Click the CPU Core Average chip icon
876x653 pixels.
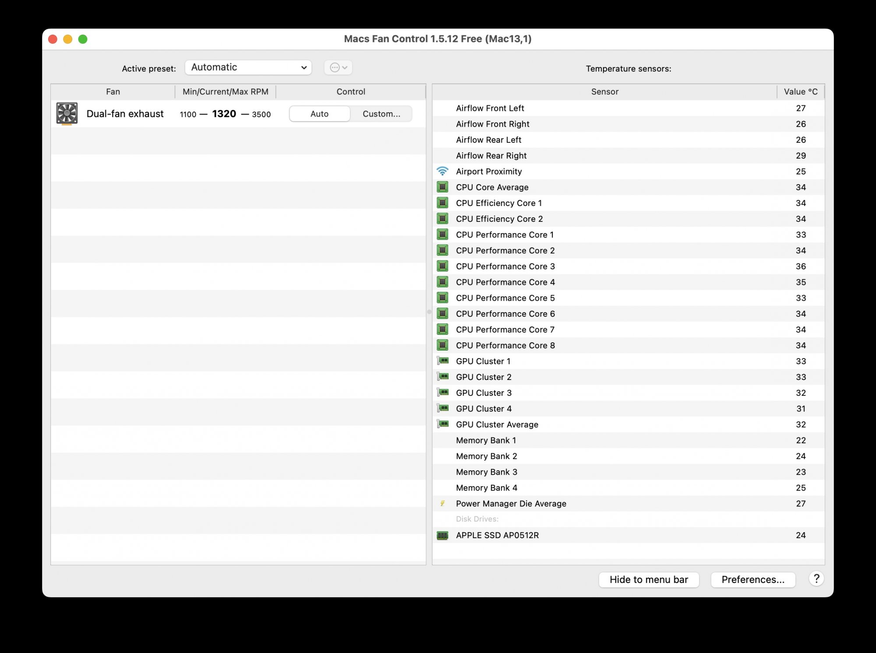(442, 187)
